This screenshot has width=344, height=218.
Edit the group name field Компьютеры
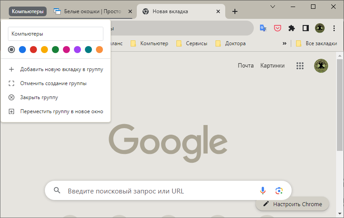click(55, 34)
